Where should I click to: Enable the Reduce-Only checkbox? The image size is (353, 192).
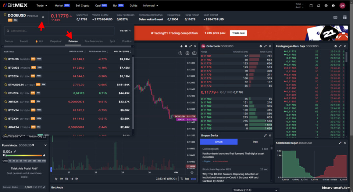coord(44,137)
